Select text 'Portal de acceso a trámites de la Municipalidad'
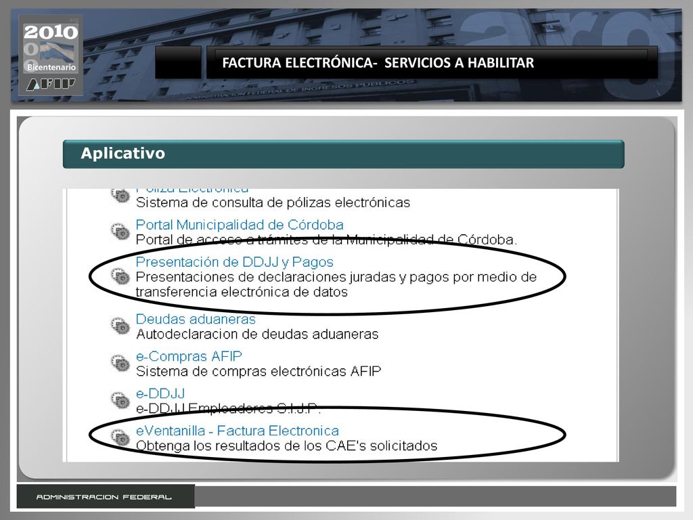The width and height of the screenshot is (693, 520). tap(285, 240)
